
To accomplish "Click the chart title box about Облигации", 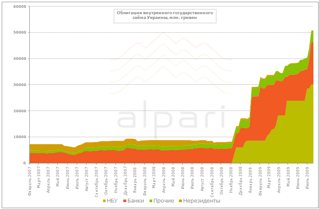I will pyautogui.click(x=165, y=16).
